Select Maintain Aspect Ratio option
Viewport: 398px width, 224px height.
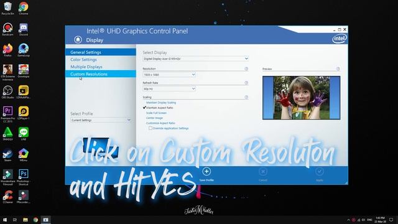coord(159,108)
